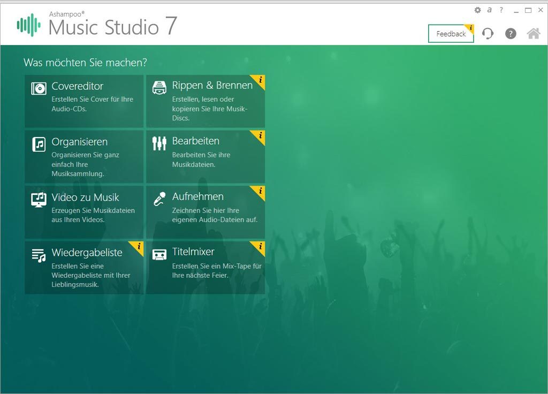Click text 'Organisieren Sie ganz einfach Ihre Musiksammlung.'
The height and width of the screenshot is (394, 548).
tap(85, 164)
